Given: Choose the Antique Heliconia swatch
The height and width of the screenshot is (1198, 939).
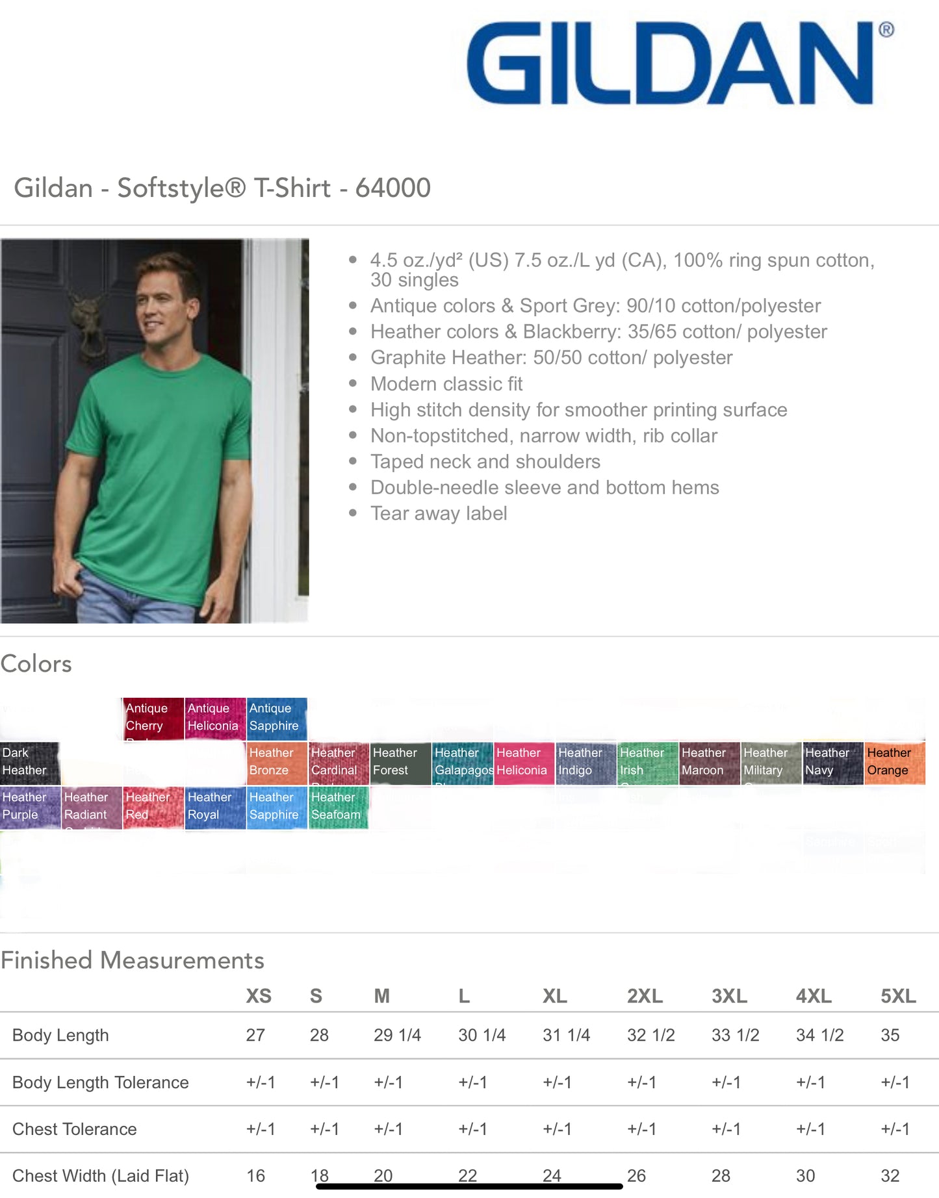Looking at the screenshot, I should point(215,719).
